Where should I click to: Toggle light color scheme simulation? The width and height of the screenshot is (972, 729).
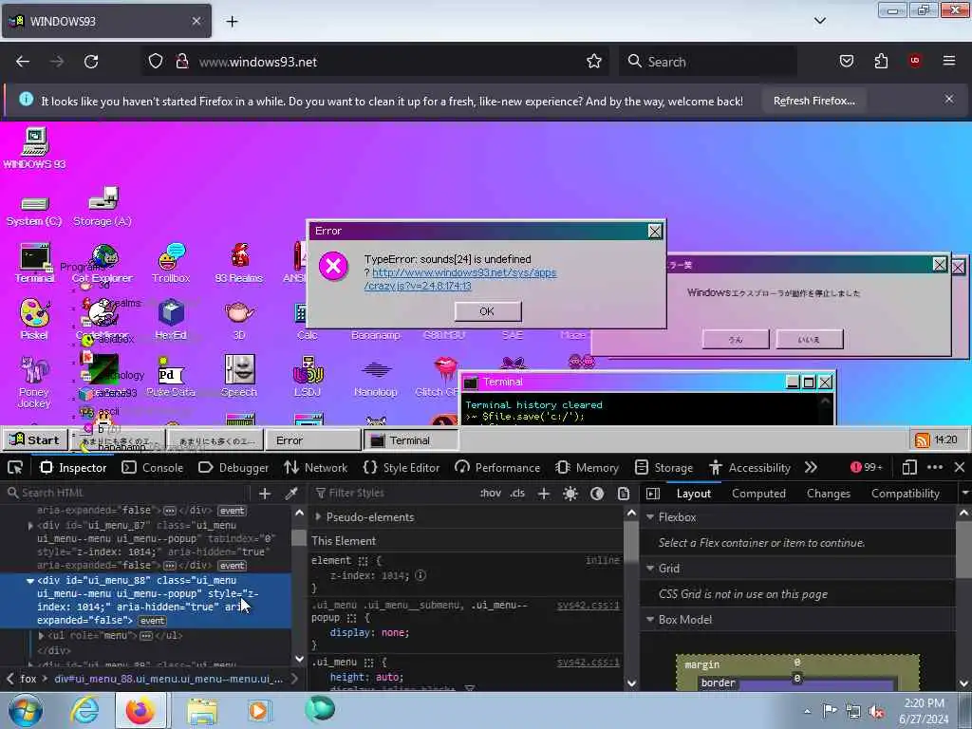(x=570, y=494)
